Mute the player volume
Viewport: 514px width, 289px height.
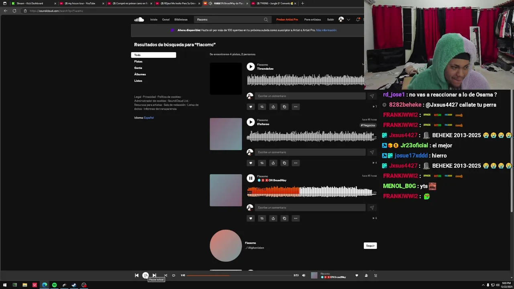(x=304, y=275)
